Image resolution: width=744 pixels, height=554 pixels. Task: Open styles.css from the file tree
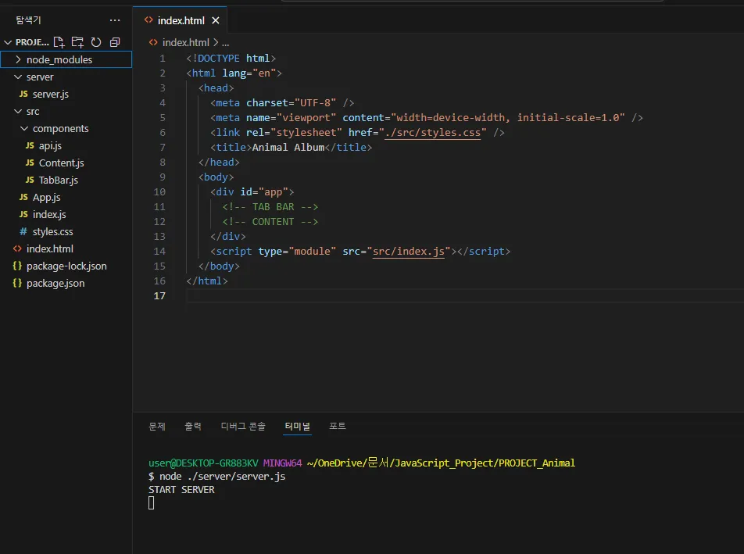tap(52, 231)
